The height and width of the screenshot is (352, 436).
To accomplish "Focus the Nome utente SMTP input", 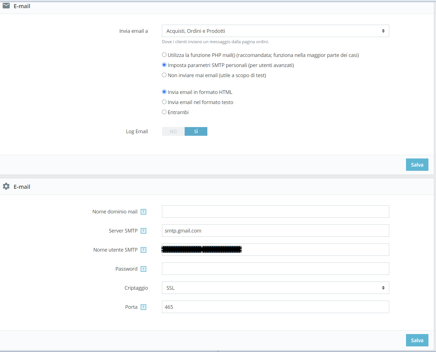I will pyautogui.click(x=275, y=250).
